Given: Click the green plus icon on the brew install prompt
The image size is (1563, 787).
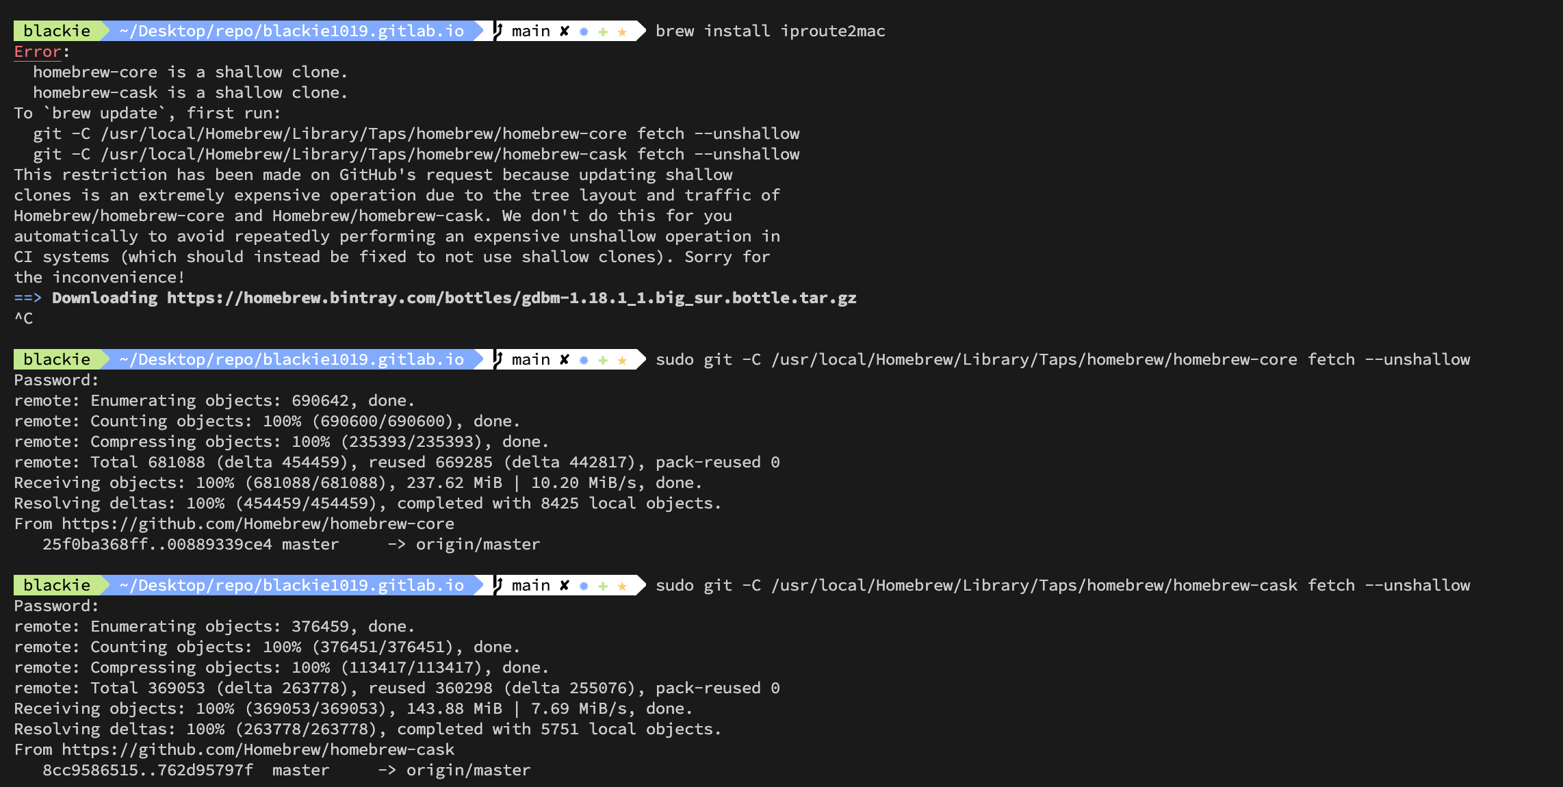Looking at the screenshot, I should [x=603, y=31].
